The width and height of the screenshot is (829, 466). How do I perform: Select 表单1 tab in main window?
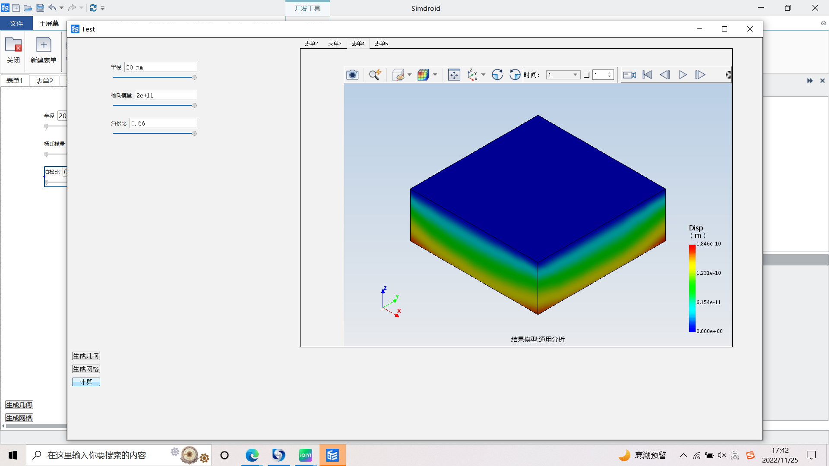(15, 81)
